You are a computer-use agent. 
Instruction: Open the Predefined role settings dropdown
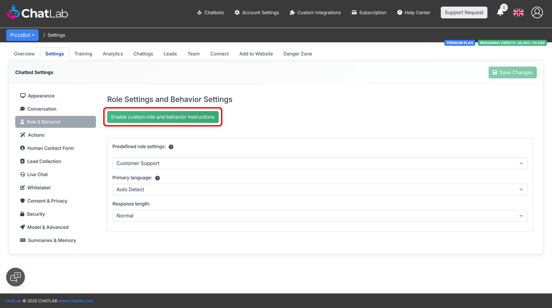[320, 163]
